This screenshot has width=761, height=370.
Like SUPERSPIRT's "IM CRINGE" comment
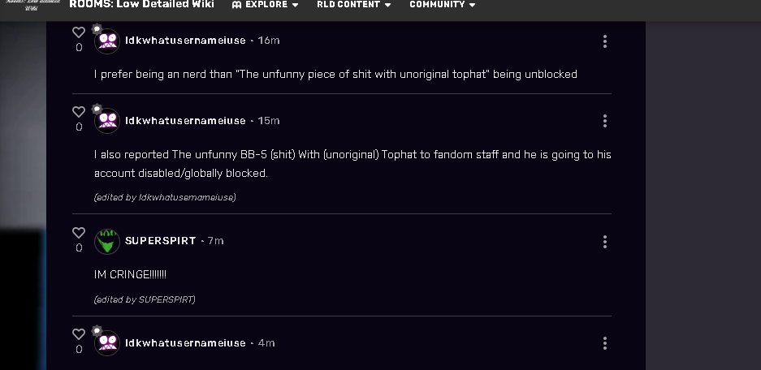[79, 233]
